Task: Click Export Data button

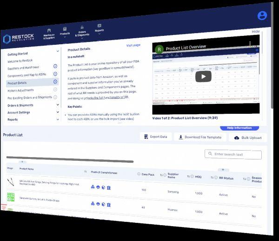Action: 156,137
